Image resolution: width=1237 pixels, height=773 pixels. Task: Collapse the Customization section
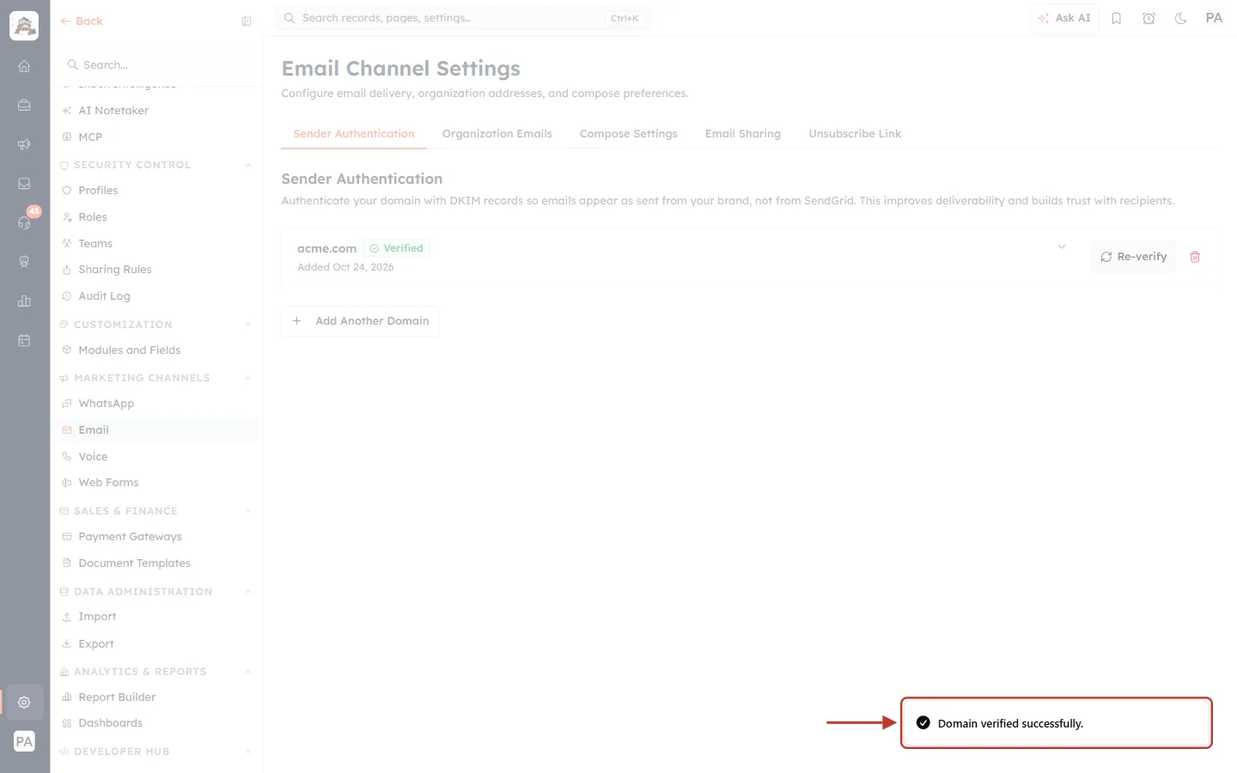click(x=248, y=325)
